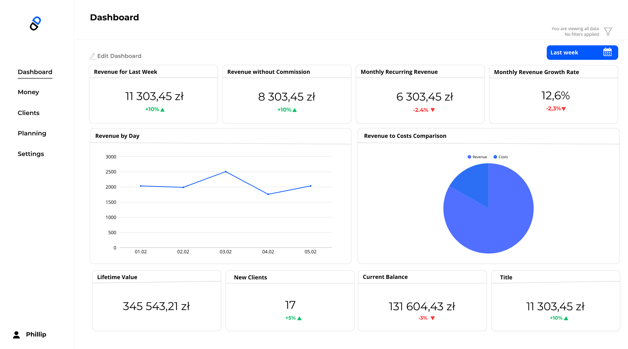Select the Current Balance card
The image size is (628, 349).
point(422,301)
